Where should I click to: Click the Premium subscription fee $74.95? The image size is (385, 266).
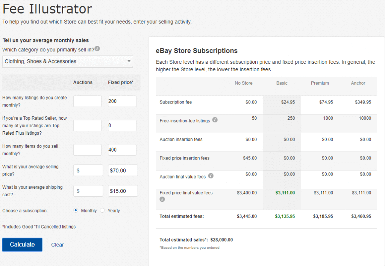tap(326, 102)
